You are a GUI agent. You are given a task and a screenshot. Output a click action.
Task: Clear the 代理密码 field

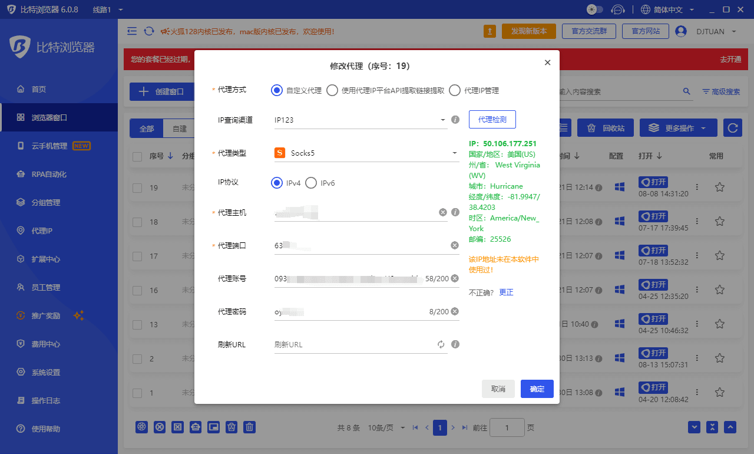455,311
